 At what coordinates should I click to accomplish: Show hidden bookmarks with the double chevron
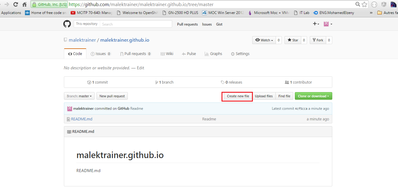pyautogui.click(x=371, y=13)
